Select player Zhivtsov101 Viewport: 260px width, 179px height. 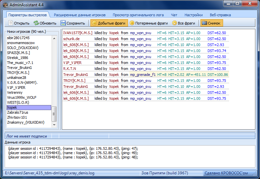[29, 117]
